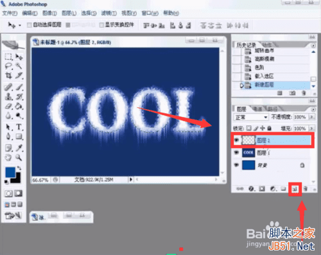Select 高斯模糊 history state
321x255 pixels.
pyautogui.click(x=271, y=59)
